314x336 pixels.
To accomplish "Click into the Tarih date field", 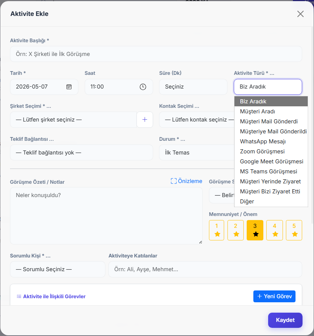I will coord(44,87).
